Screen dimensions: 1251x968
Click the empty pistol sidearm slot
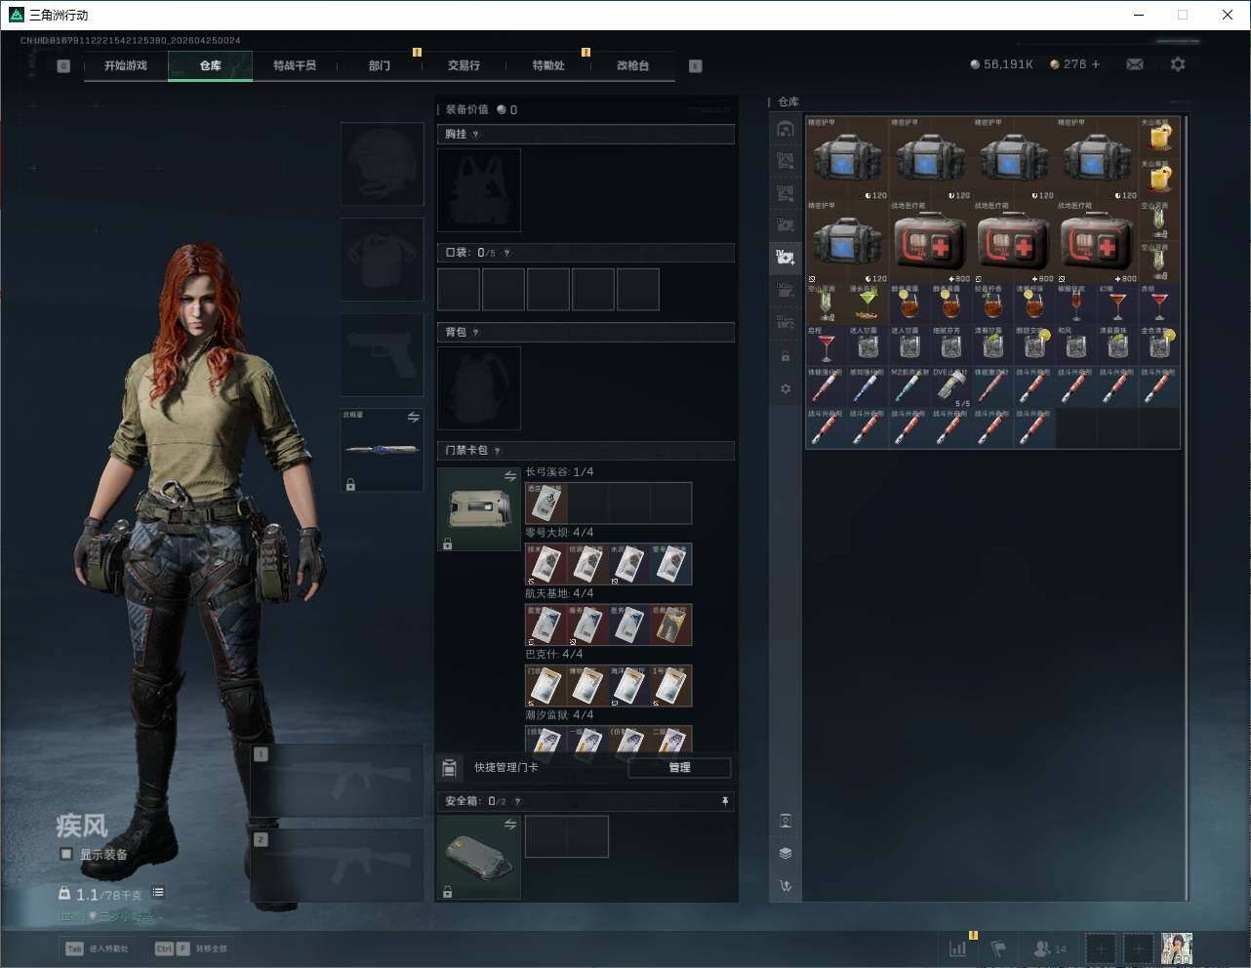click(x=383, y=354)
